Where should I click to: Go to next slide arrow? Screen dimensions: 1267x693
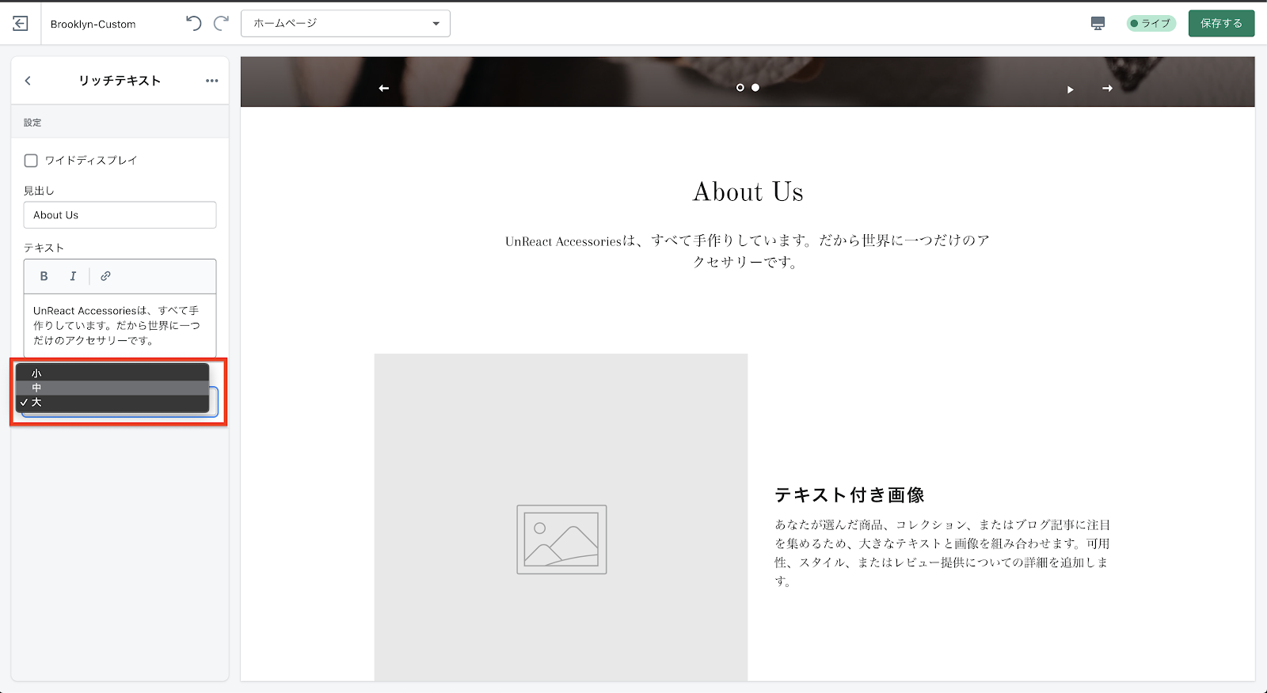click(x=1107, y=88)
